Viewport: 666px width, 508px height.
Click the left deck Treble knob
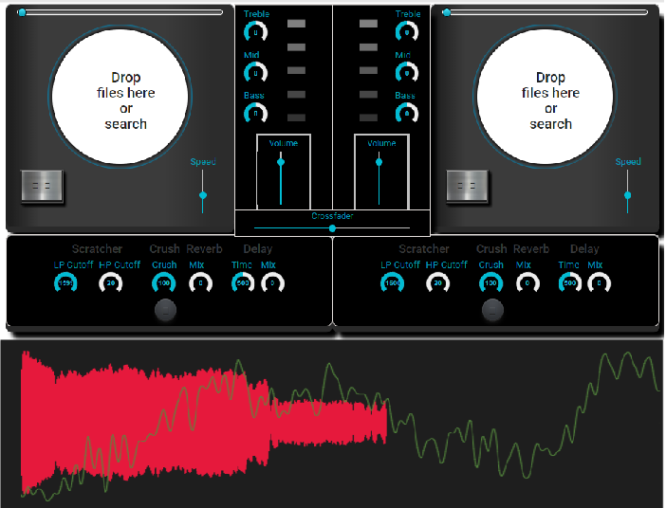255,32
